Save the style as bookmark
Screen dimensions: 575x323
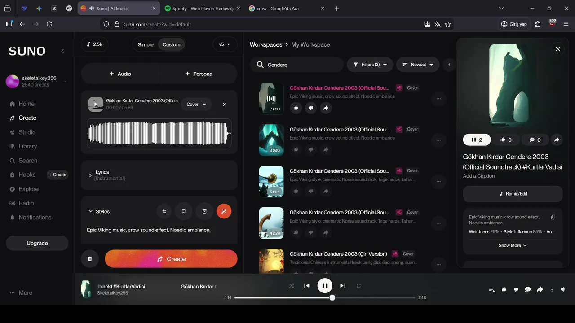click(x=183, y=211)
